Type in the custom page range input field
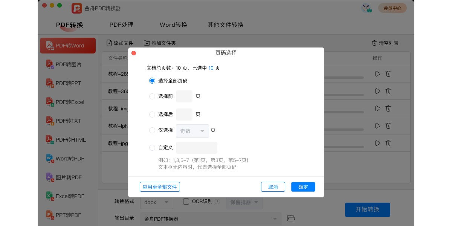Image resolution: width=452 pixels, height=226 pixels. 196,148
